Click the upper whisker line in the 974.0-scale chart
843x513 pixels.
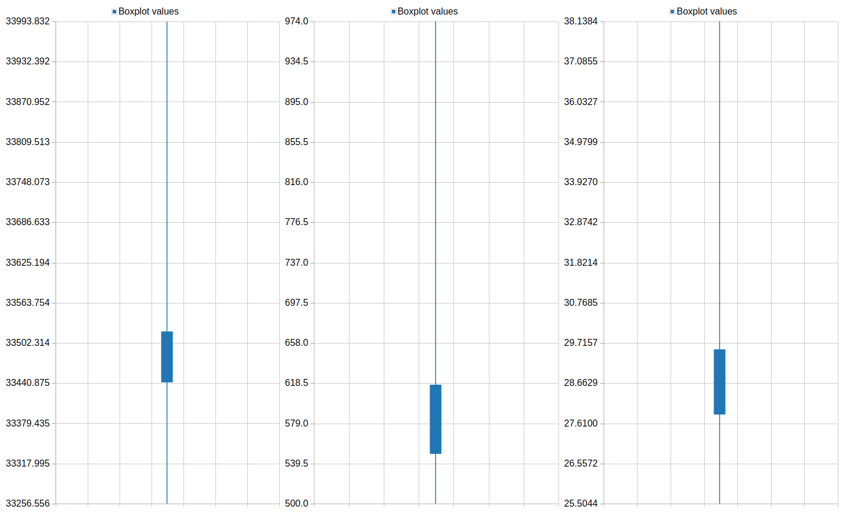tap(435, 203)
